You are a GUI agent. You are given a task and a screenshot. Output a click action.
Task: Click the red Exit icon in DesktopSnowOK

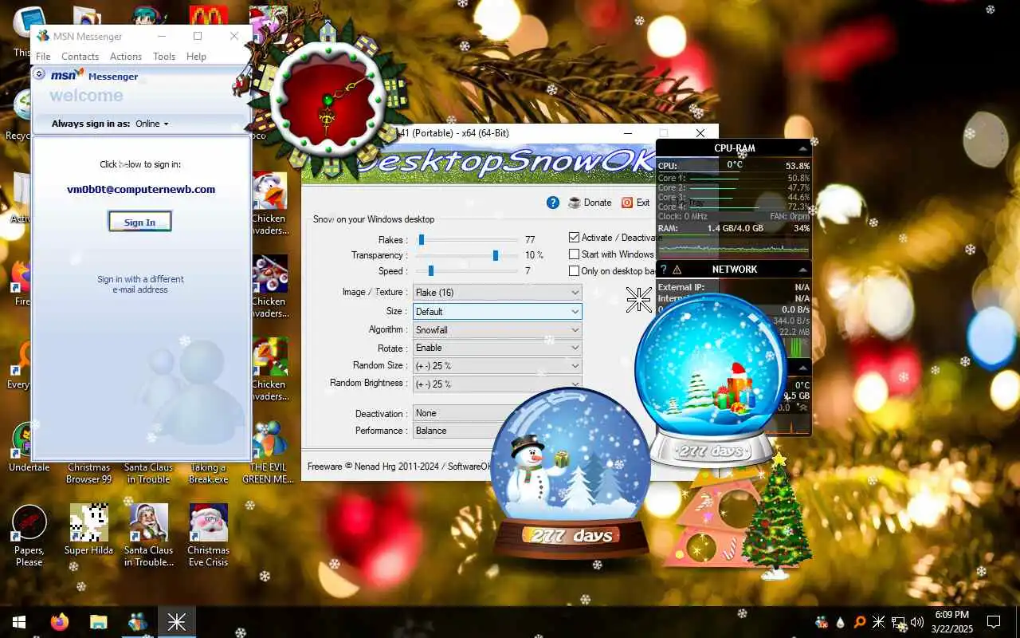[627, 203]
